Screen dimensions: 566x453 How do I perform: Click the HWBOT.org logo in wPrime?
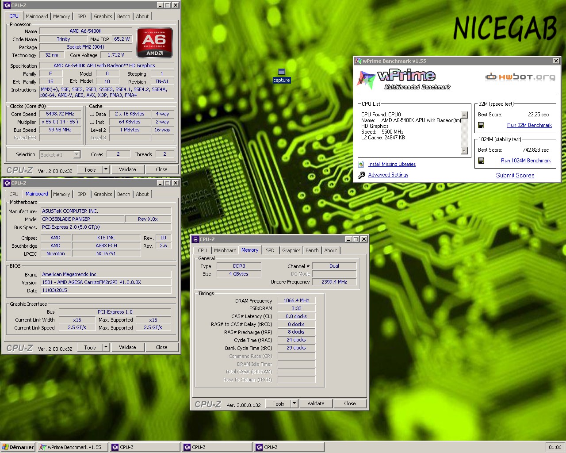click(520, 77)
